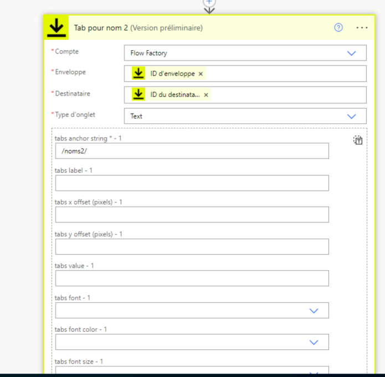Viewport: 385px width, 377px height.
Task: Expand the Type d'onglet dropdown
Action: 351,116
